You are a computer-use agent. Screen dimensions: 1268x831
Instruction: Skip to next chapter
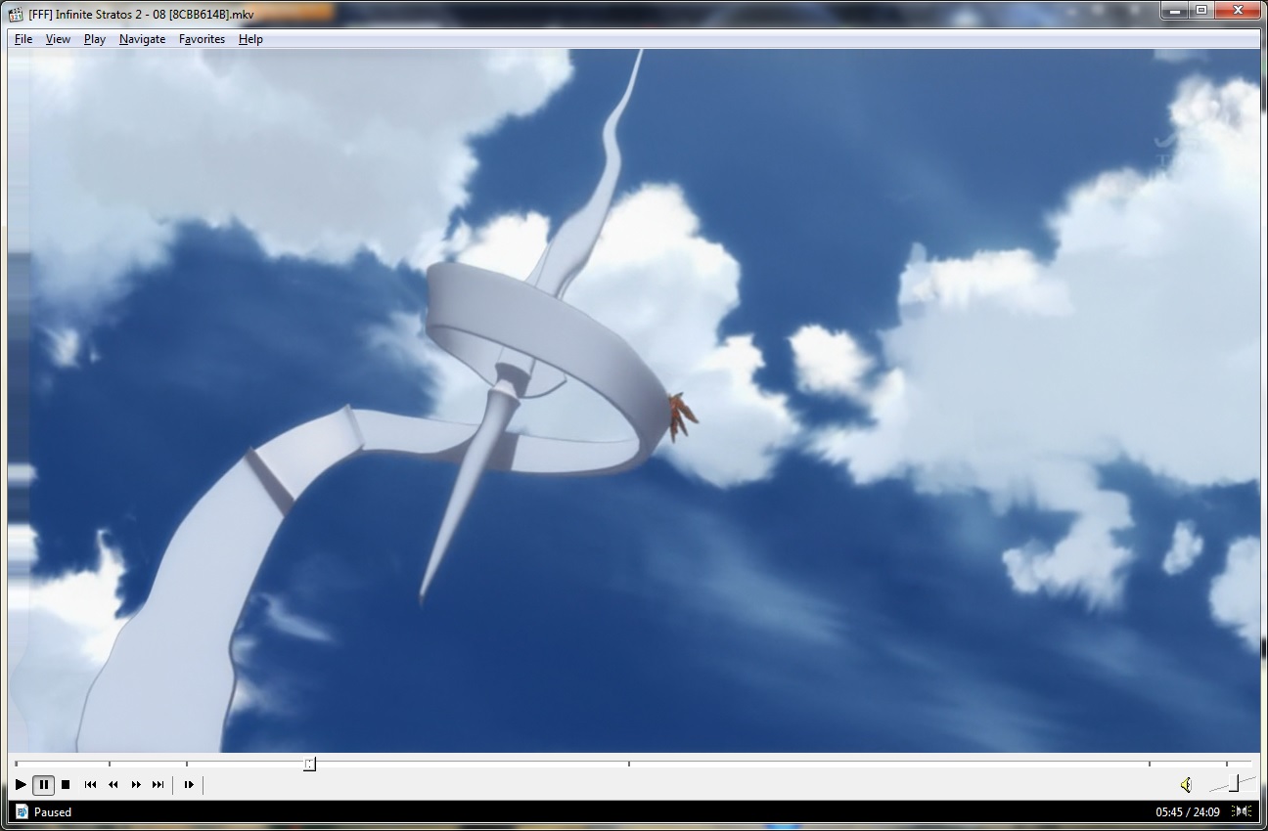tap(158, 784)
